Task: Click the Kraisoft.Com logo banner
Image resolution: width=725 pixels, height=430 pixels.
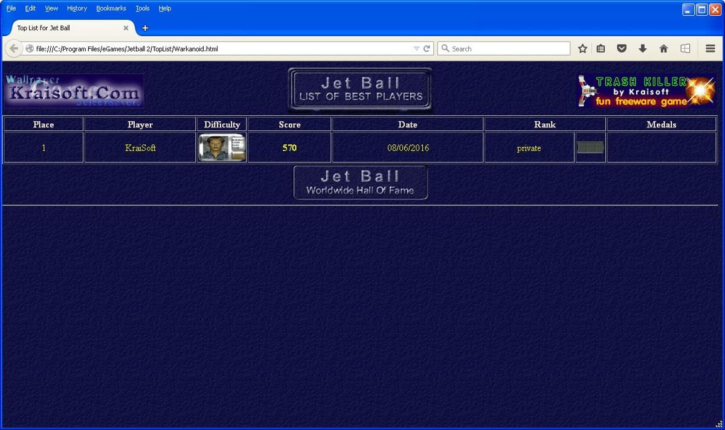Action: tap(74, 91)
